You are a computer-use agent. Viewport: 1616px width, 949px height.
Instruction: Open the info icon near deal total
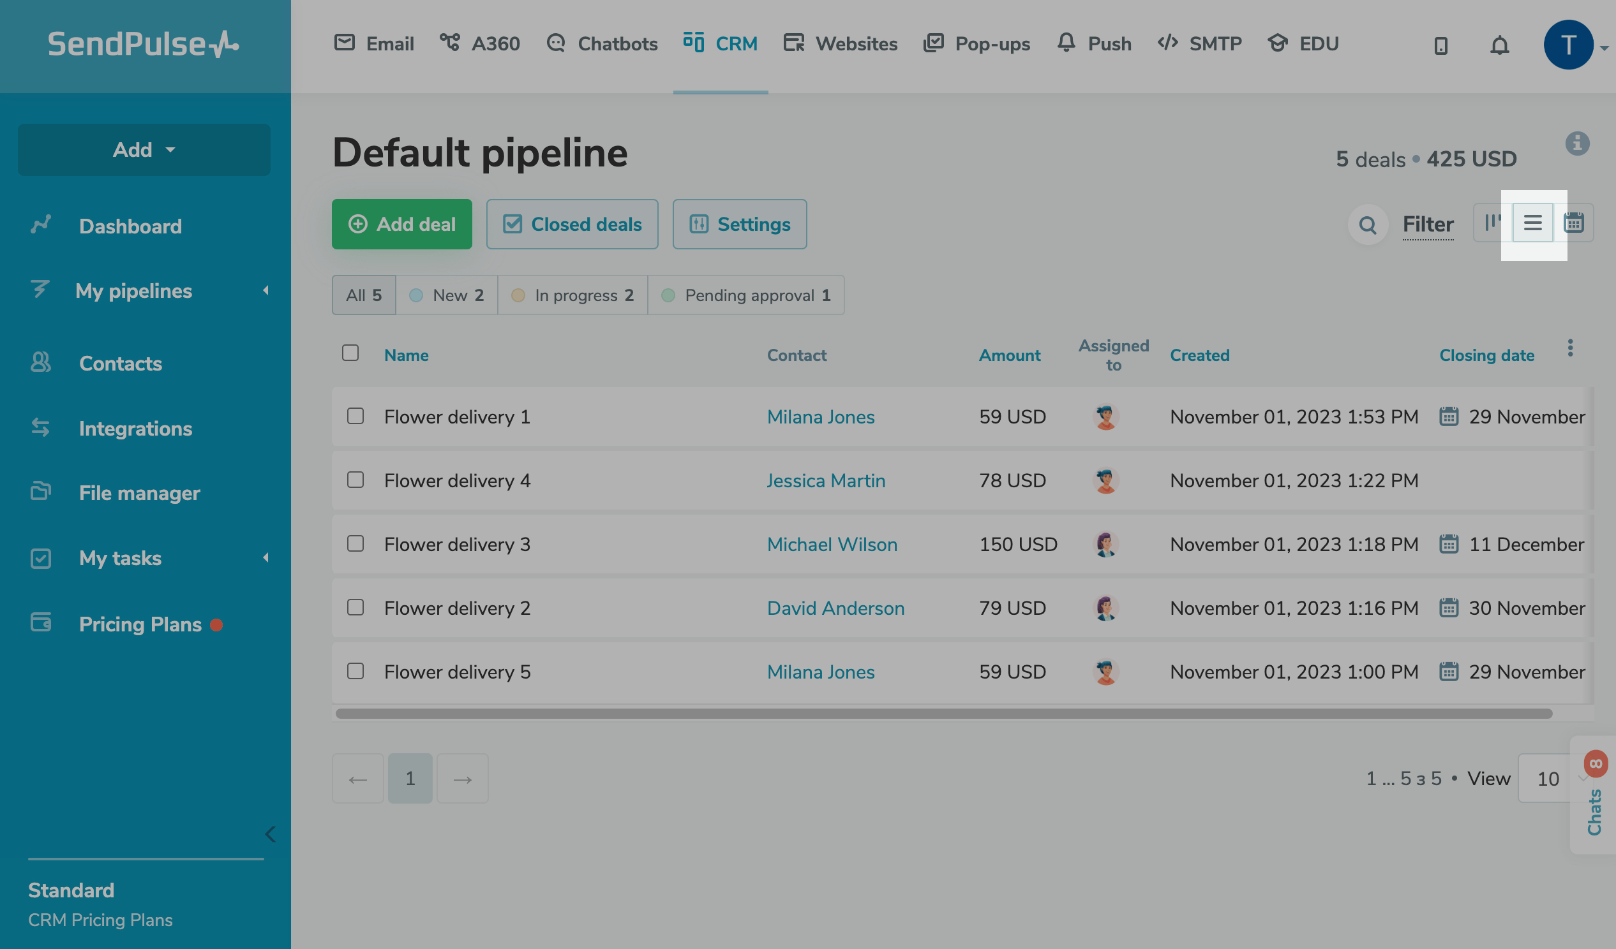click(1577, 143)
